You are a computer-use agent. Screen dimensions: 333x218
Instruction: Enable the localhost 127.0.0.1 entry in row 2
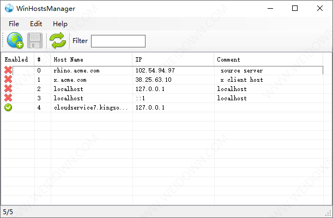tap(8, 89)
